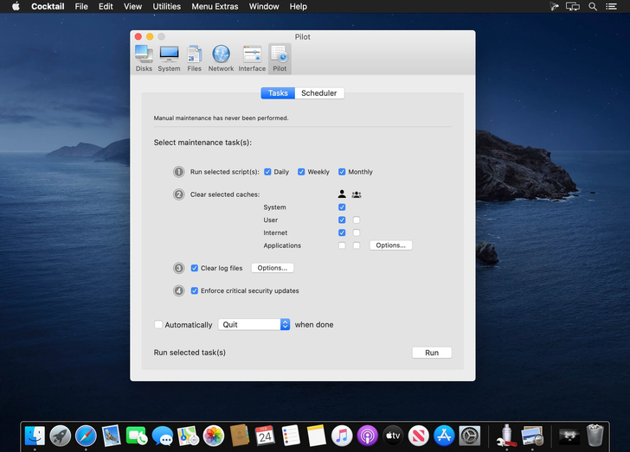Open Options for Clear log files
The height and width of the screenshot is (452, 630).
coord(272,268)
